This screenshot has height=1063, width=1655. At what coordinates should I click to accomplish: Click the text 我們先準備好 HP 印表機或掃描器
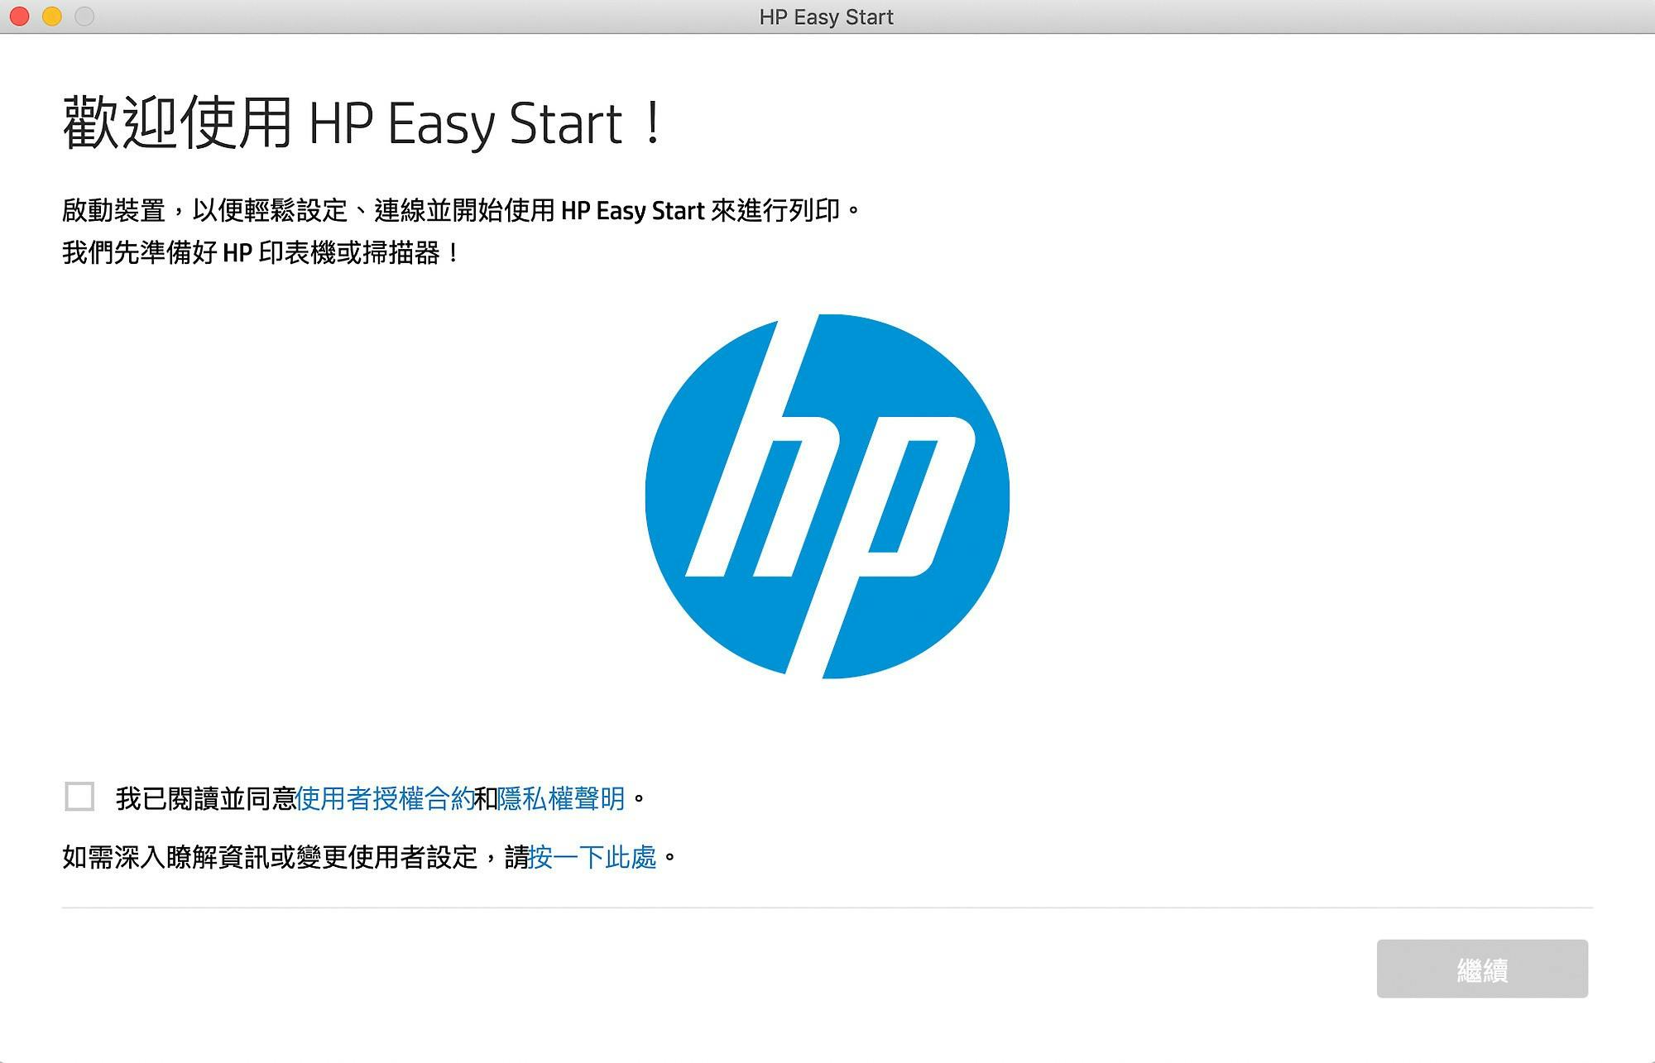[261, 252]
